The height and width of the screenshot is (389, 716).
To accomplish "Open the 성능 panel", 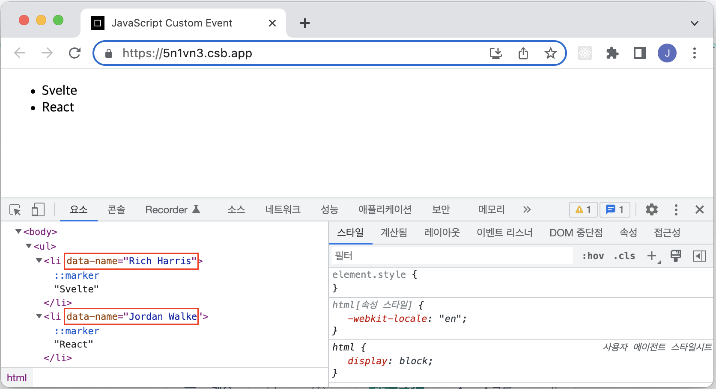I will coord(330,209).
